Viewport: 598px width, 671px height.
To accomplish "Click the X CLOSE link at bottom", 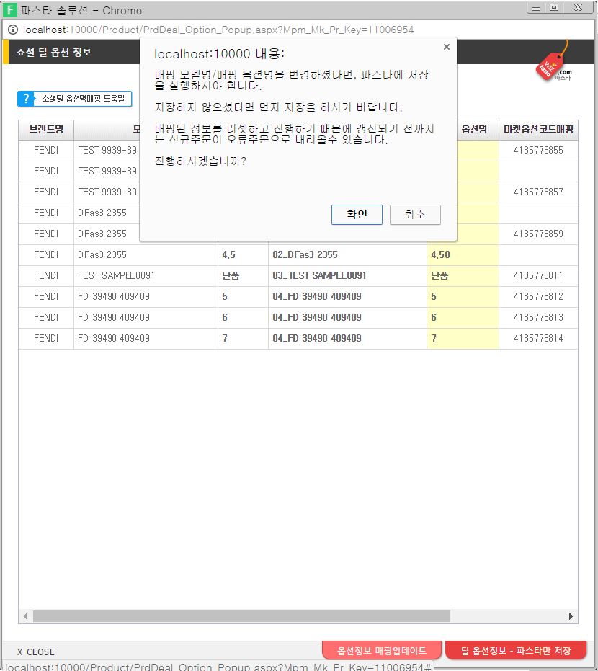I will (x=36, y=652).
